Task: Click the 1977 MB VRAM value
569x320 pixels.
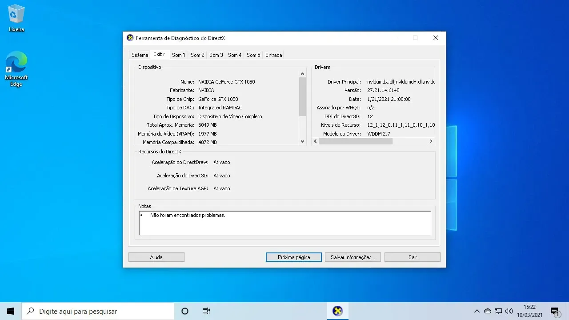Action: [x=208, y=134]
